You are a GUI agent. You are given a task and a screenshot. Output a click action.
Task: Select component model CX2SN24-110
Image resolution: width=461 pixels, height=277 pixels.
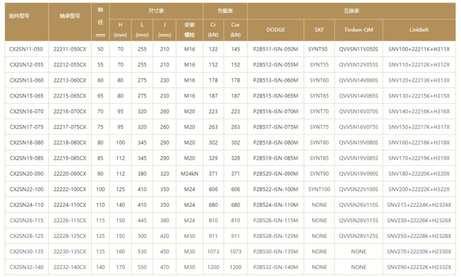tap(27, 205)
